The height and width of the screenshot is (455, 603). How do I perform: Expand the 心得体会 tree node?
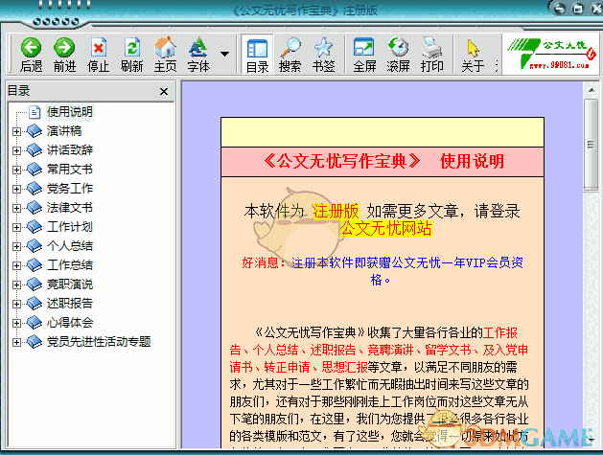(16, 323)
